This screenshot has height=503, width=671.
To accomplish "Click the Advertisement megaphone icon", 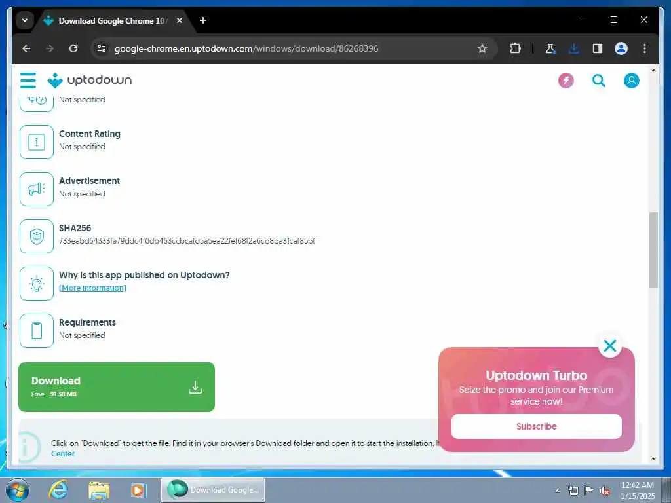I will (37, 189).
